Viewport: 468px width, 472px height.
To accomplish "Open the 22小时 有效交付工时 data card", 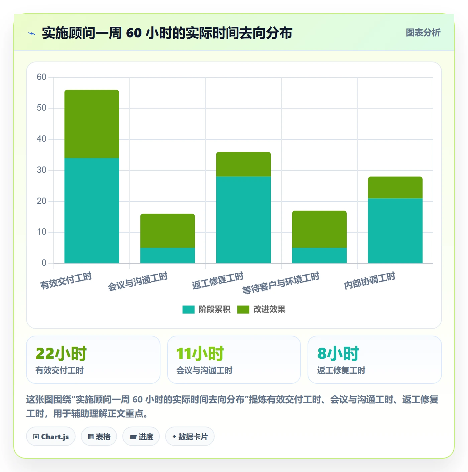I will click(x=93, y=360).
